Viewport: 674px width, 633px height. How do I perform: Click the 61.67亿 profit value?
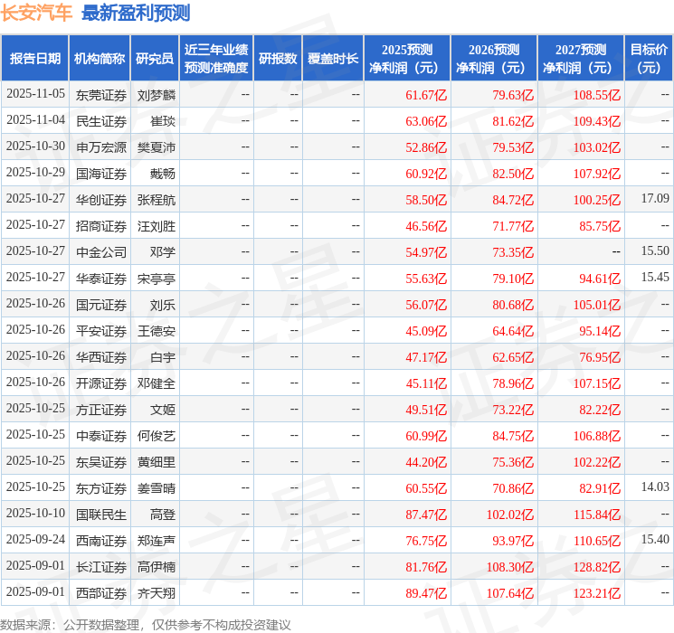click(x=426, y=95)
